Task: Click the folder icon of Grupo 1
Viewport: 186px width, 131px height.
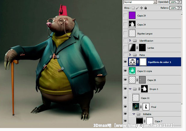Action: 135,89
